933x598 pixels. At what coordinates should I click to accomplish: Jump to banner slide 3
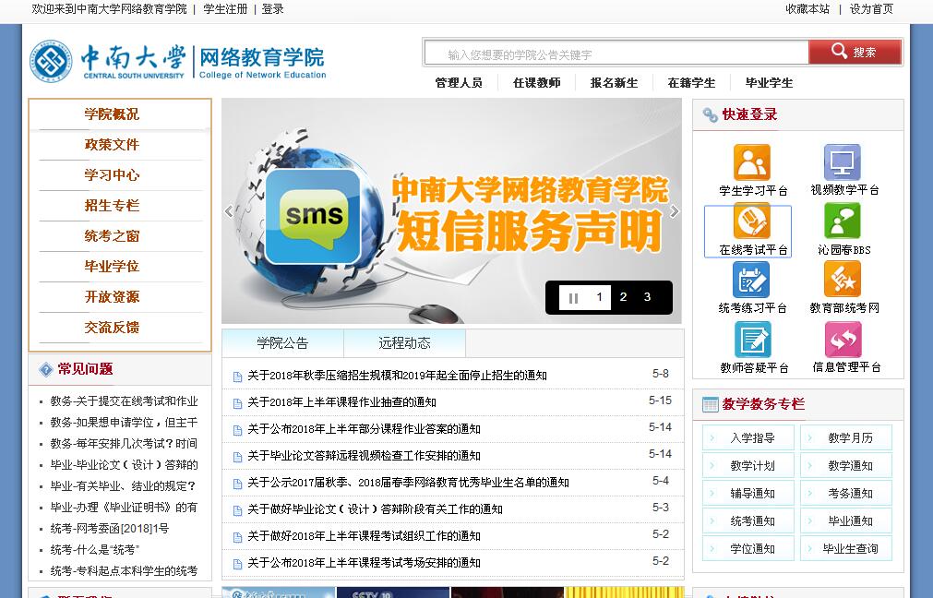tap(647, 297)
